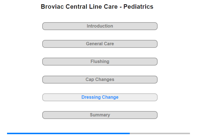Viewport: 197px width, 135px height.
Task: Open the Introduction section
Action: click(x=100, y=26)
